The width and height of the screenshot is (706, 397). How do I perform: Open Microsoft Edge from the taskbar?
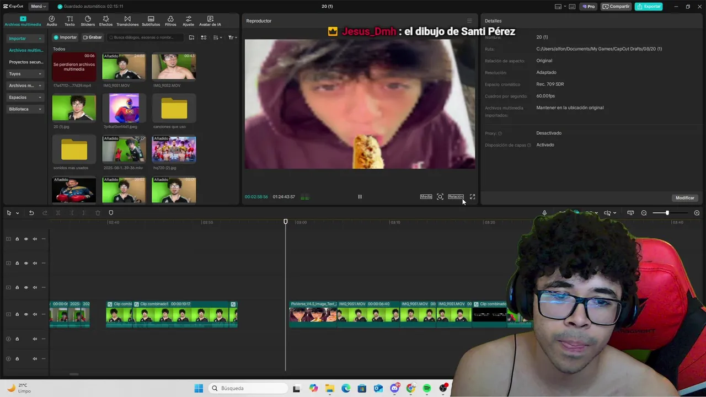pyautogui.click(x=346, y=388)
